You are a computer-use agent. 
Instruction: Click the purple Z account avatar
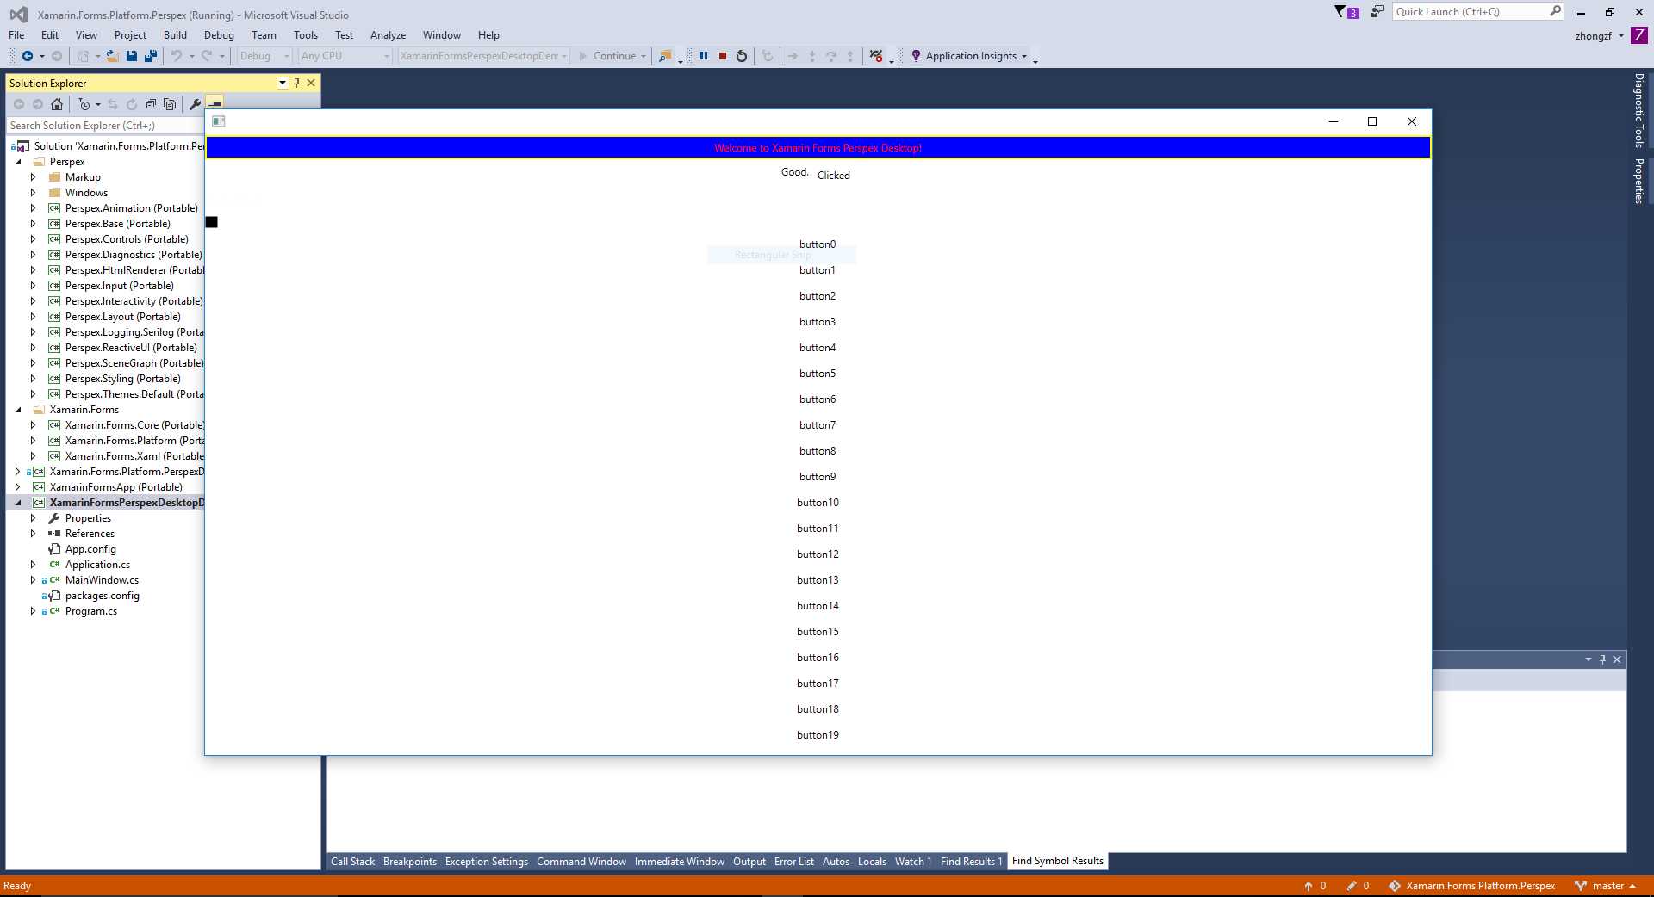[x=1639, y=35]
